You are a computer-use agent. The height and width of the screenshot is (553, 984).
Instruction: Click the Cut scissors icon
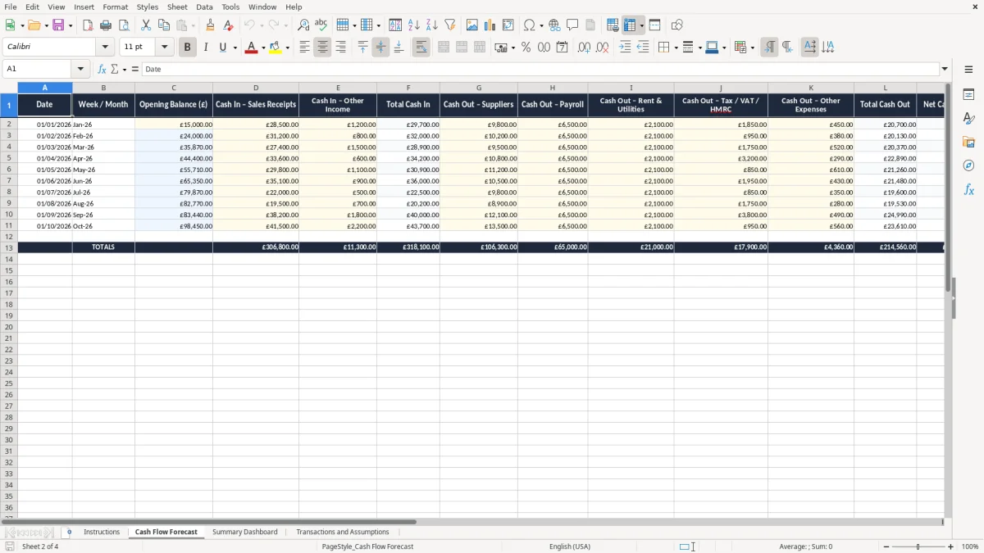(146, 25)
